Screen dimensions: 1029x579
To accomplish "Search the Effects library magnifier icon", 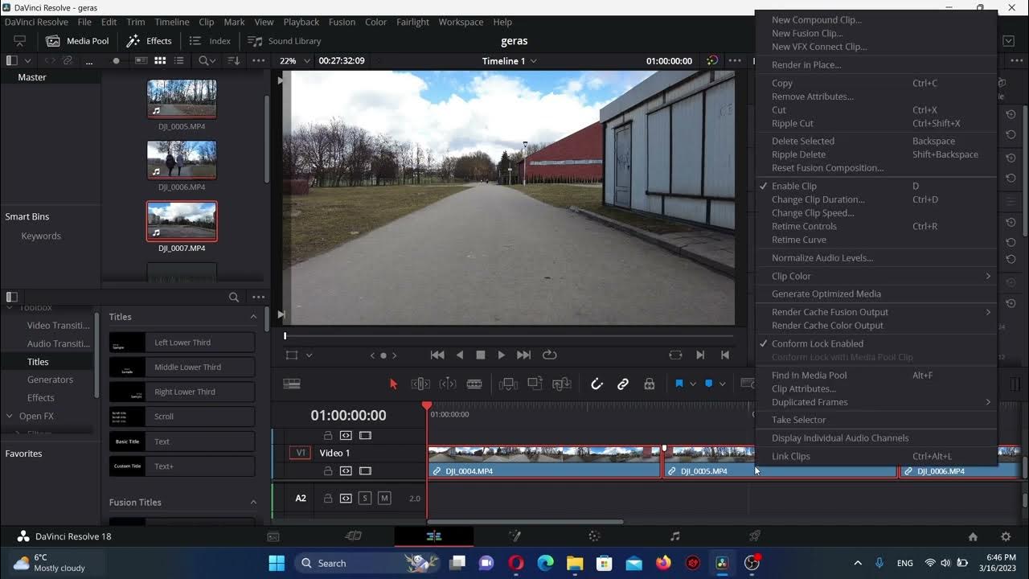I will click(x=234, y=297).
